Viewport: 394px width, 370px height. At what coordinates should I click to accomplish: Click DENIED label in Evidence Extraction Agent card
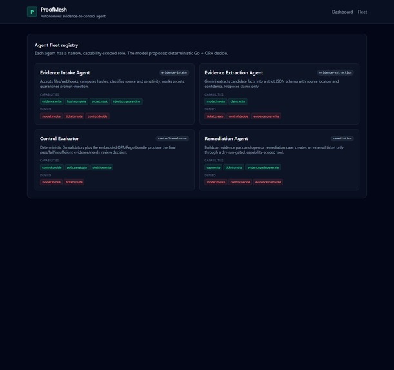(210, 110)
